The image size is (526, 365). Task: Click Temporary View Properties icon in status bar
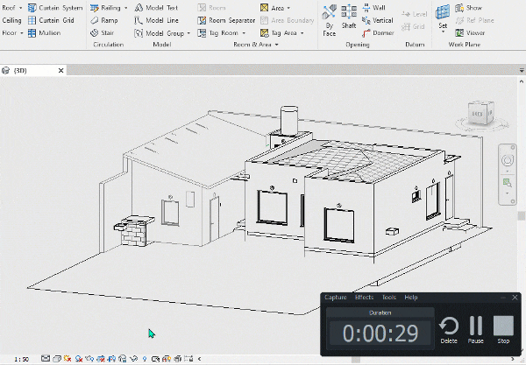[155, 359]
